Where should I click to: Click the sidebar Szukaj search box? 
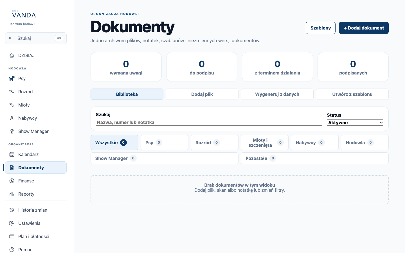[x=36, y=38]
